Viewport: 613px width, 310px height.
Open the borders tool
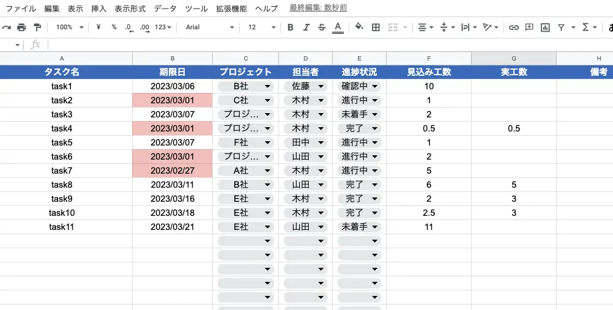click(x=376, y=28)
